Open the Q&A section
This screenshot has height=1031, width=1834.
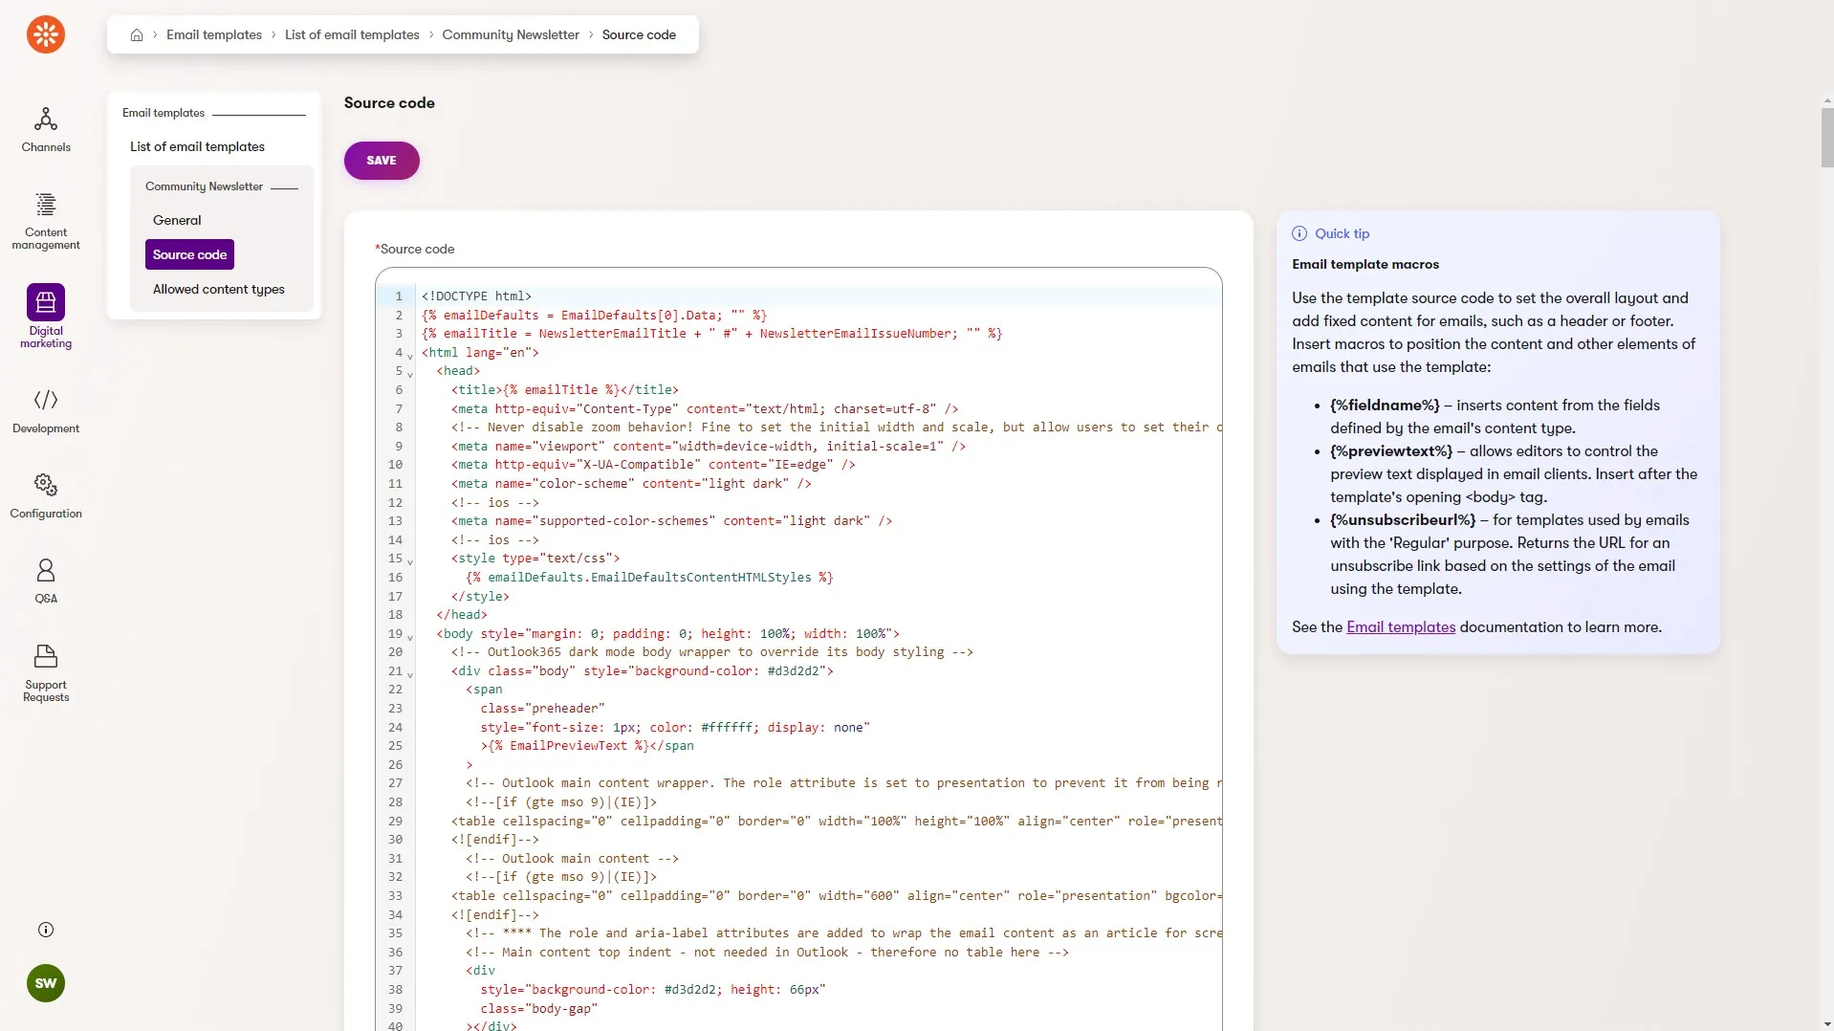46,581
